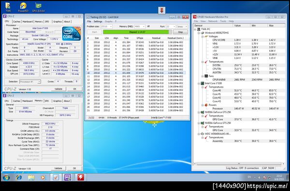Click the Core #0 temperature row
The width and height of the screenshot is (290, 191).
[x=239, y=90]
